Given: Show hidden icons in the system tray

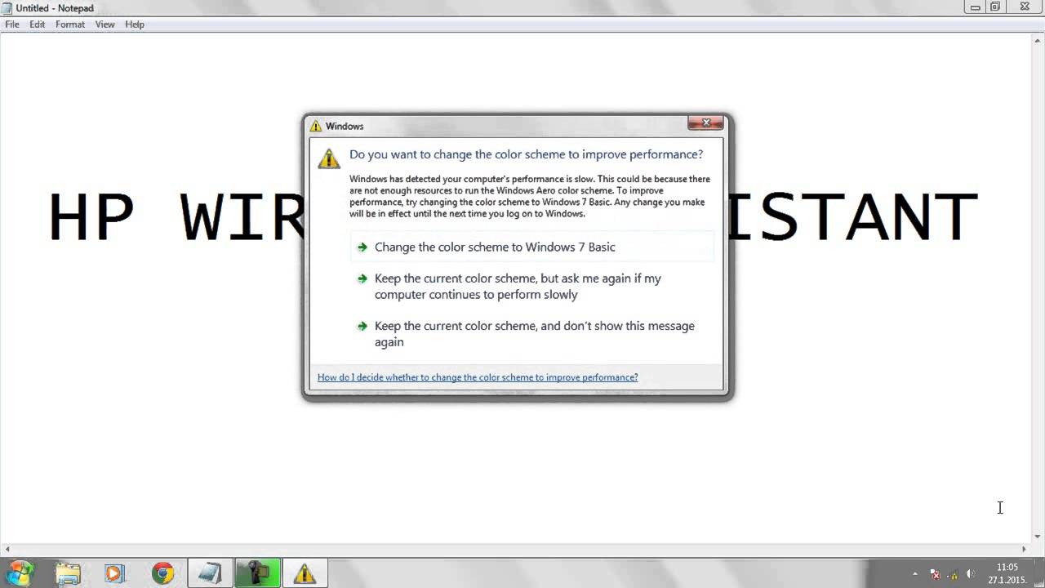Looking at the screenshot, I should (x=914, y=574).
